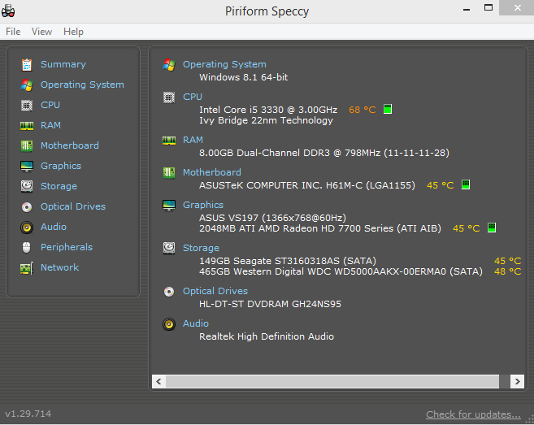
Task: Open the View menu
Action: (41, 32)
